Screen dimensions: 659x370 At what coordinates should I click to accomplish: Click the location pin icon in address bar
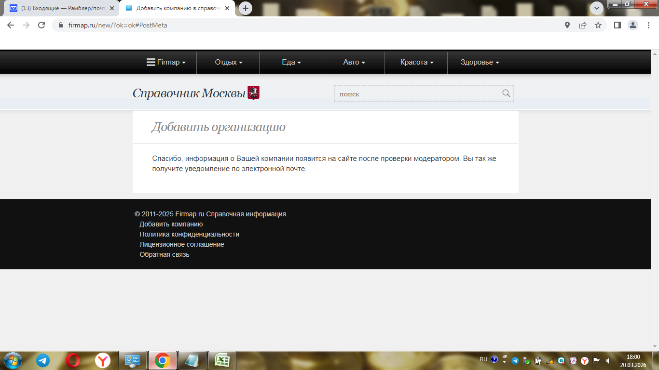coord(567,25)
